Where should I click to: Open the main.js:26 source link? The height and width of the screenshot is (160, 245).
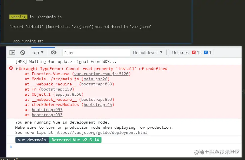click(95, 79)
